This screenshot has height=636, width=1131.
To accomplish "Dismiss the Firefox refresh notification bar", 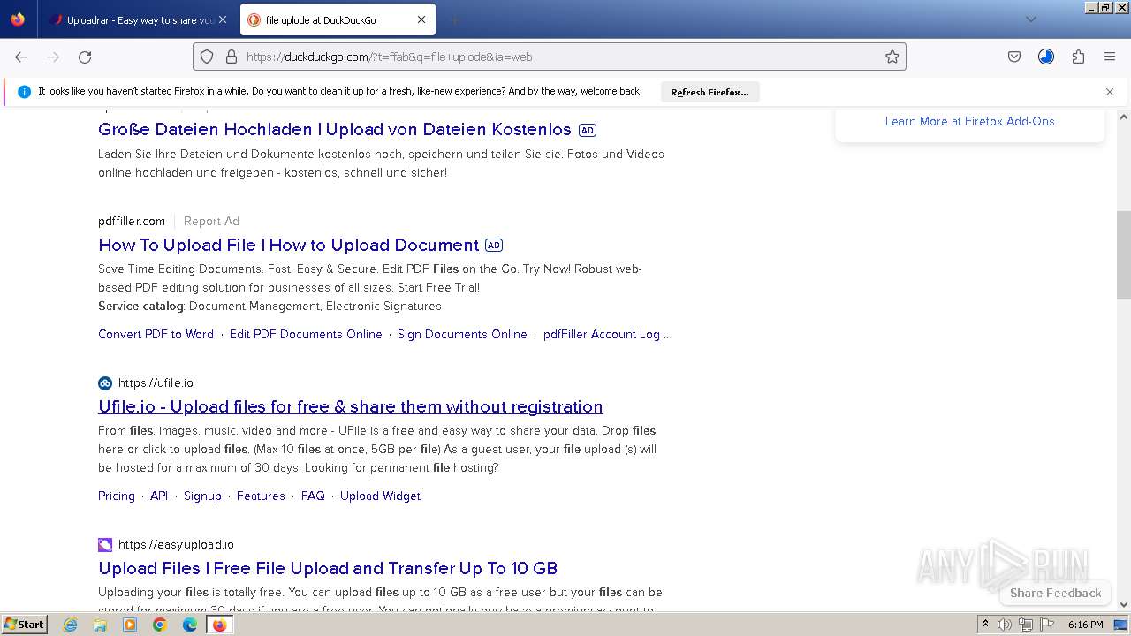I will (1110, 92).
